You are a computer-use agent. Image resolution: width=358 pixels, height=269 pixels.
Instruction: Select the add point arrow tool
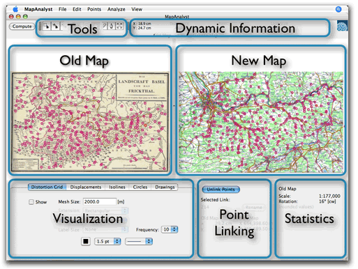click(55, 26)
